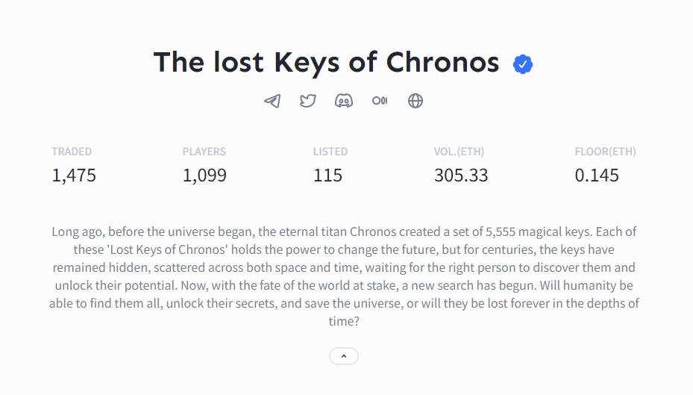Click the collection title heading
The height and width of the screenshot is (395, 693).
tap(326, 63)
